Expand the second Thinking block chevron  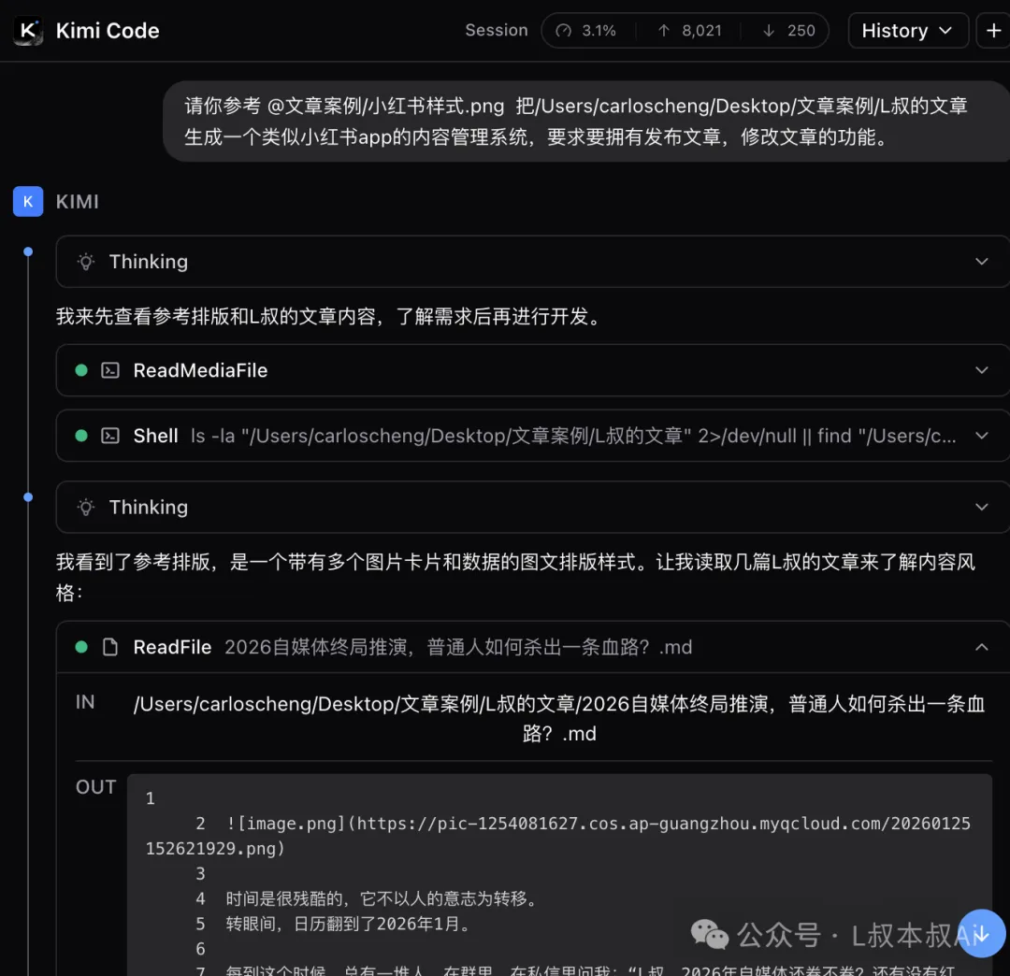(982, 507)
